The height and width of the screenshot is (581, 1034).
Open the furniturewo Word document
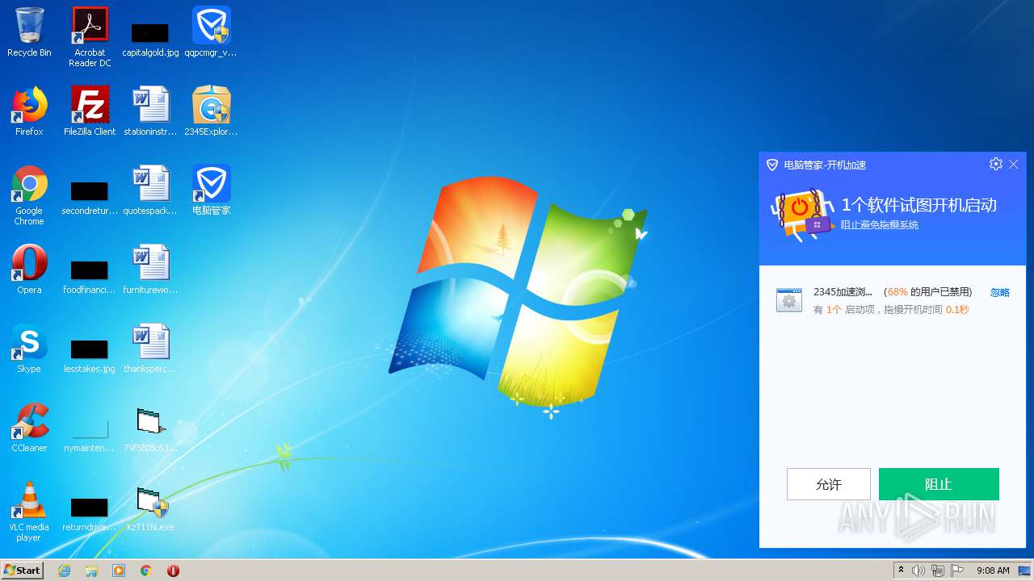tap(150, 270)
